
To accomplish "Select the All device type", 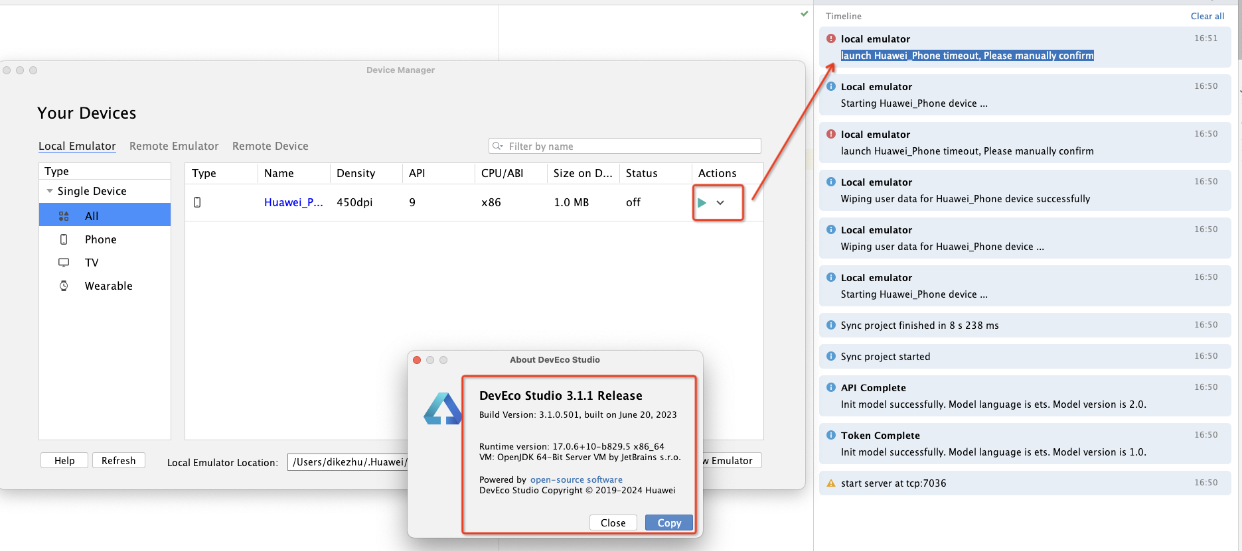I will pos(92,216).
